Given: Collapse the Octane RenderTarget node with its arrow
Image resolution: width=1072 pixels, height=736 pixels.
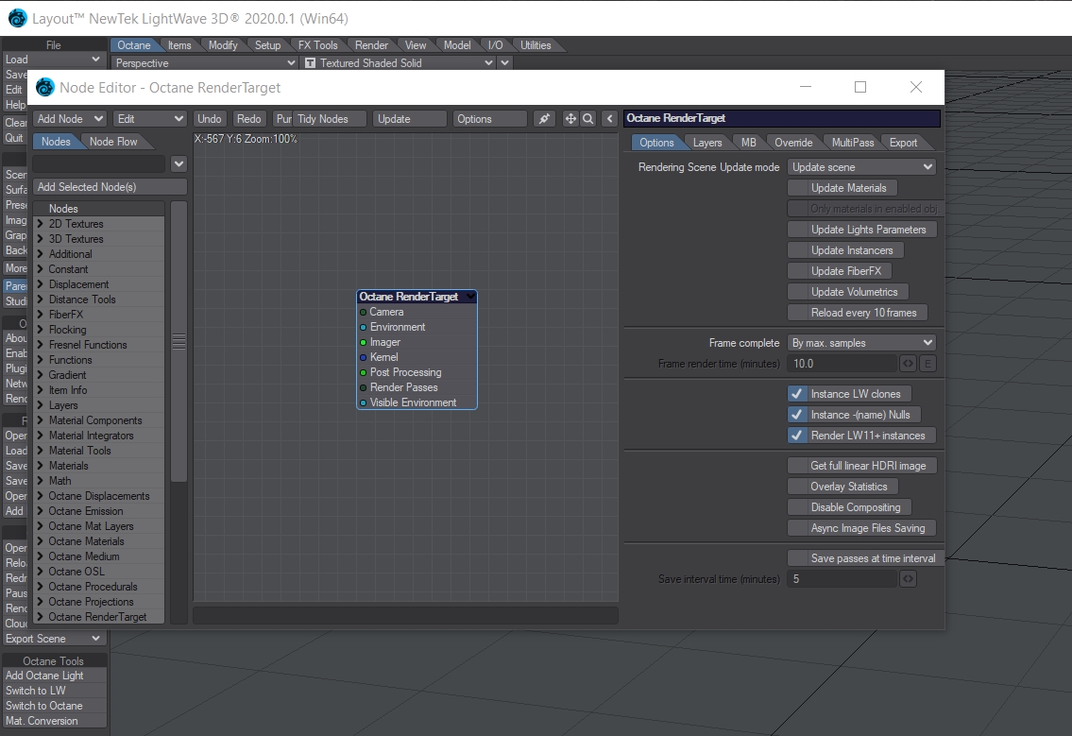Looking at the screenshot, I should (470, 297).
